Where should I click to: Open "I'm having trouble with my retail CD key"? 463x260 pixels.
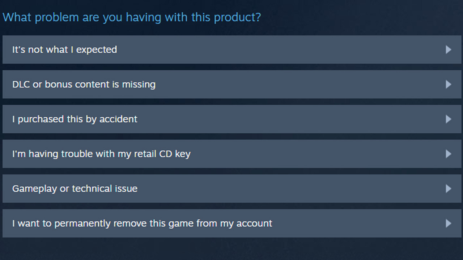point(101,154)
